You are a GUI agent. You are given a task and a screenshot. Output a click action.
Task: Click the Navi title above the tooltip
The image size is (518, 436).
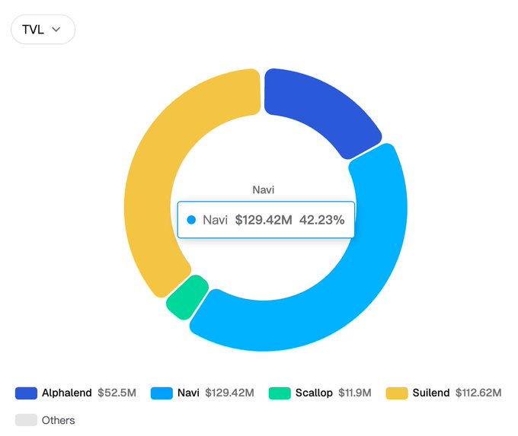click(264, 189)
